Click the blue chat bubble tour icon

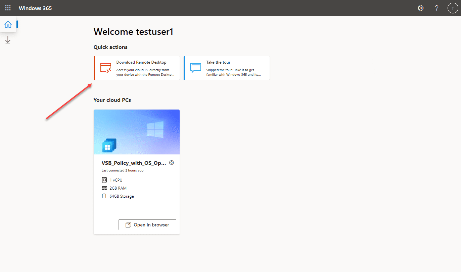(196, 68)
